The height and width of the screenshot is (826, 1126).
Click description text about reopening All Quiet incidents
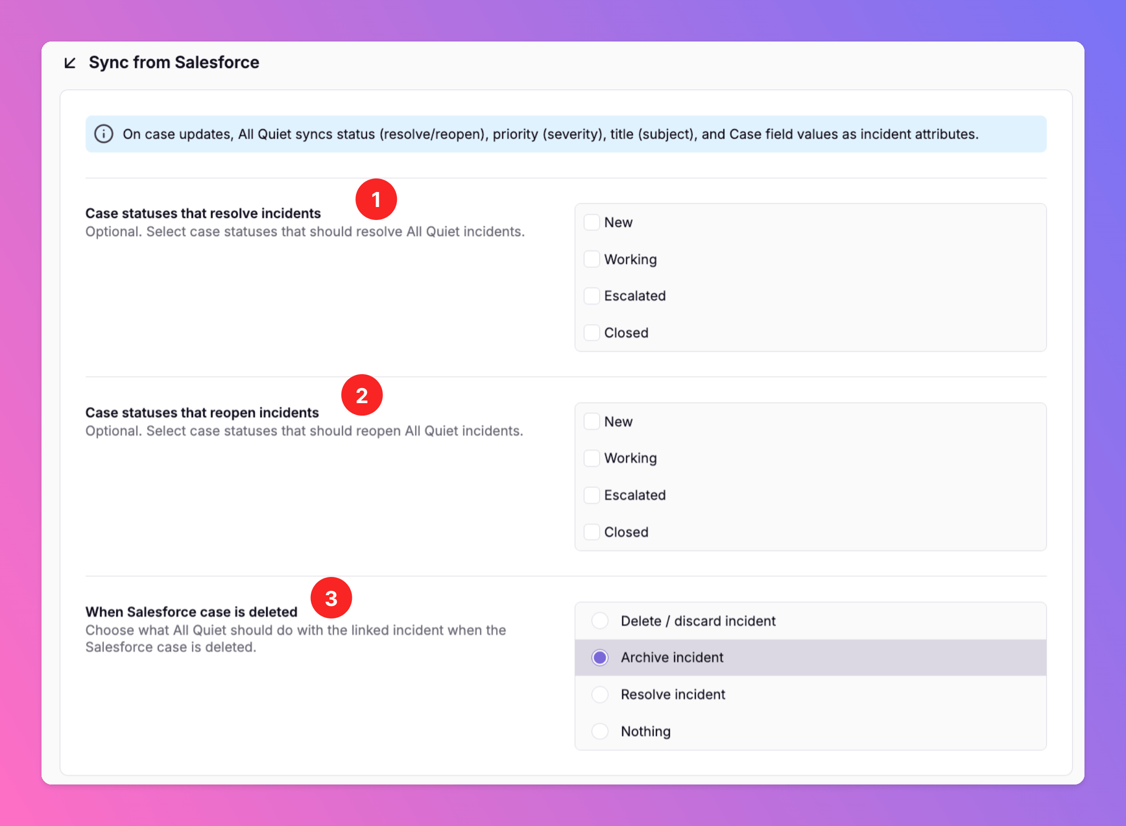pyautogui.click(x=304, y=431)
